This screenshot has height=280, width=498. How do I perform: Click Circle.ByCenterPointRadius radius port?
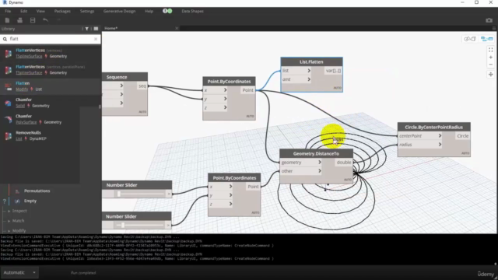(420, 145)
